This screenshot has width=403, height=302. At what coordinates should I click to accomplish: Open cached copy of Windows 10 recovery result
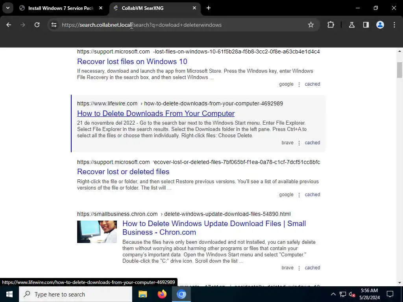pyautogui.click(x=312, y=84)
